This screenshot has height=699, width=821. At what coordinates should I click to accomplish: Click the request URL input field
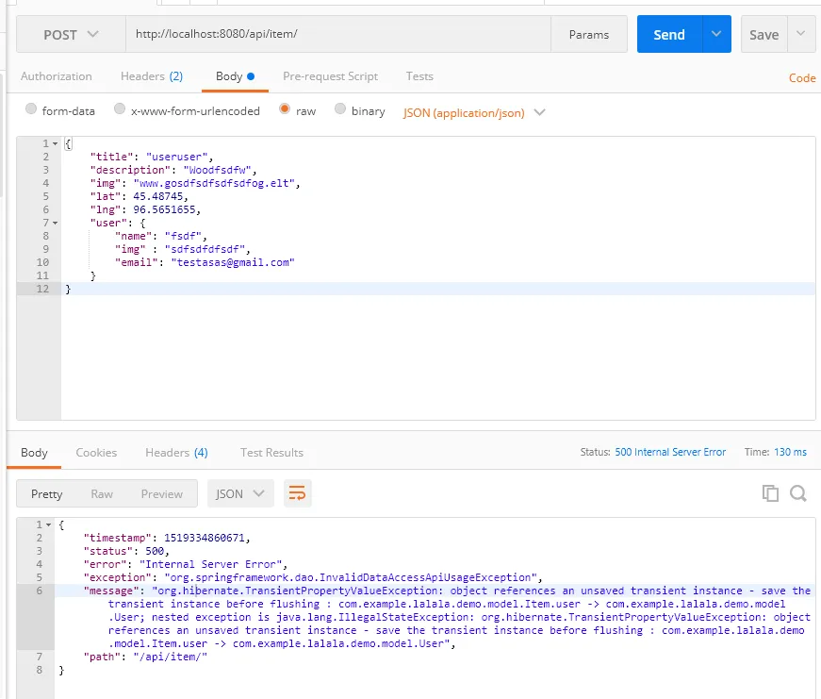[x=337, y=35]
